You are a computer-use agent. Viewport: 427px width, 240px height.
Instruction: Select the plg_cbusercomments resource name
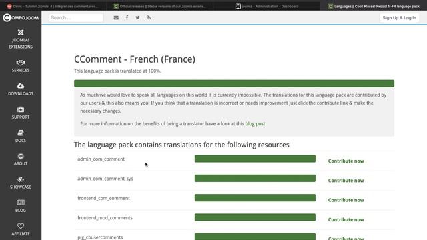[100, 237]
